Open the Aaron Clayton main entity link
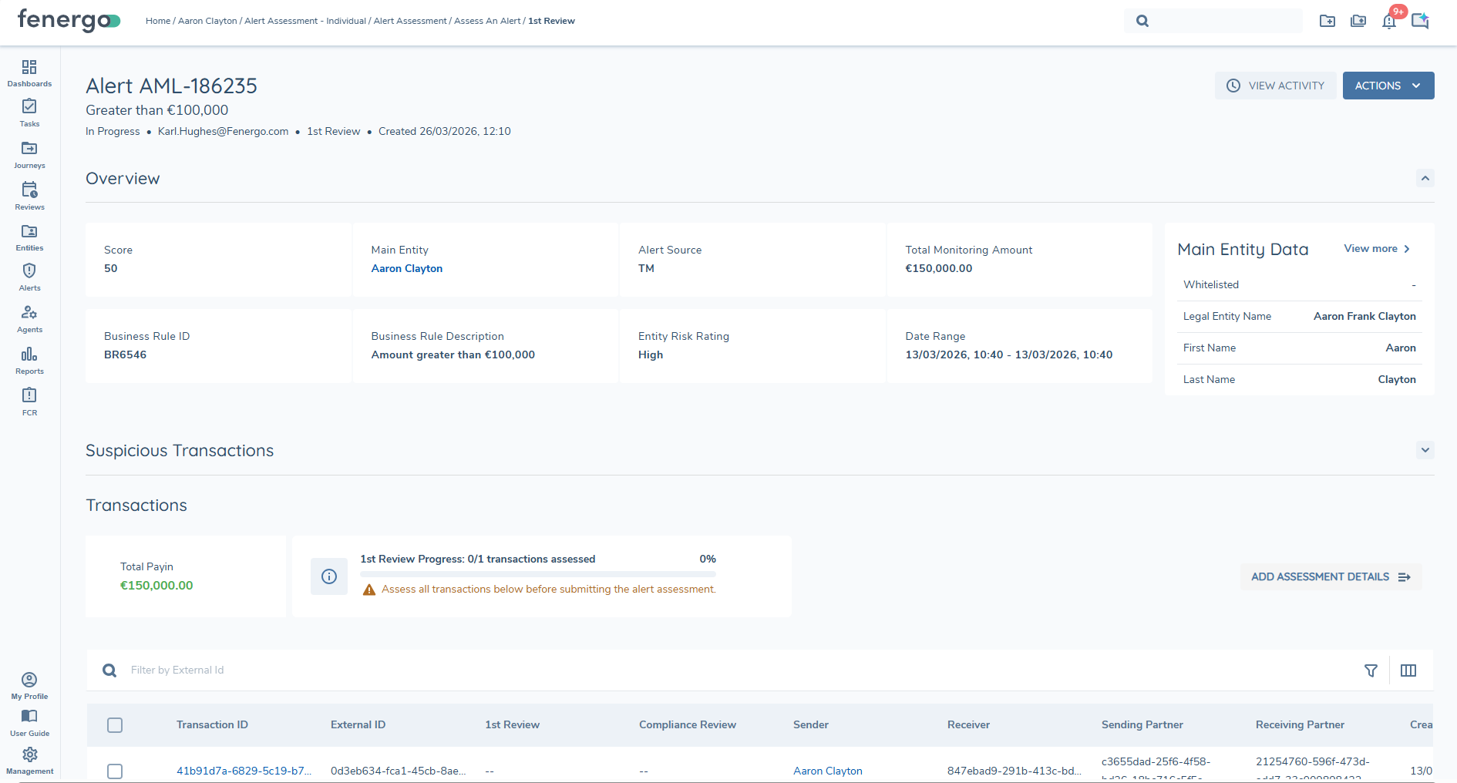The width and height of the screenshot is (1457, 783). coord(406,268)
